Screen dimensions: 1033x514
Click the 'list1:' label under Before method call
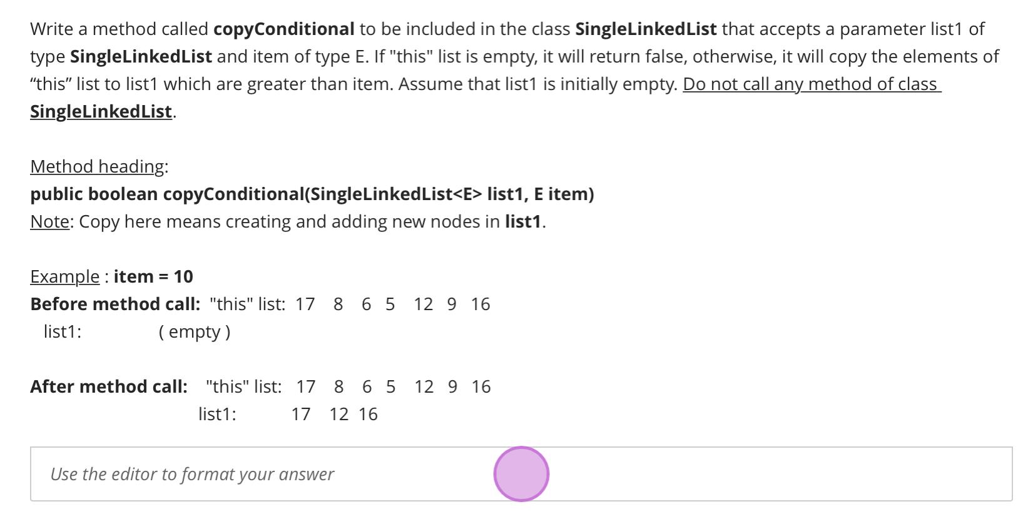click(63, 331)
